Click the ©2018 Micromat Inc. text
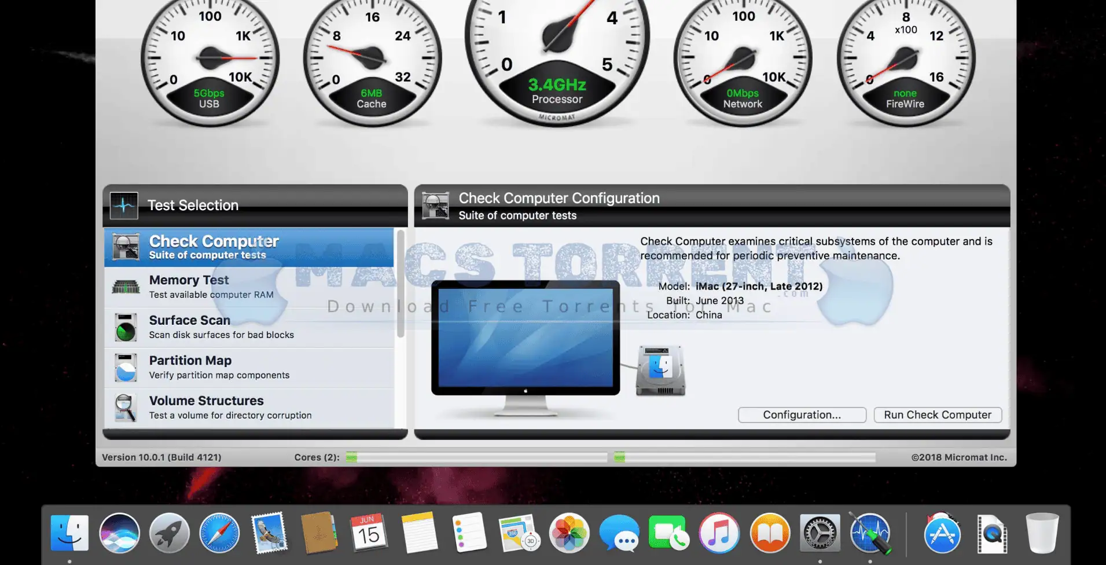The width and height of the screenshot is (1106, 565). coord(959,457)
